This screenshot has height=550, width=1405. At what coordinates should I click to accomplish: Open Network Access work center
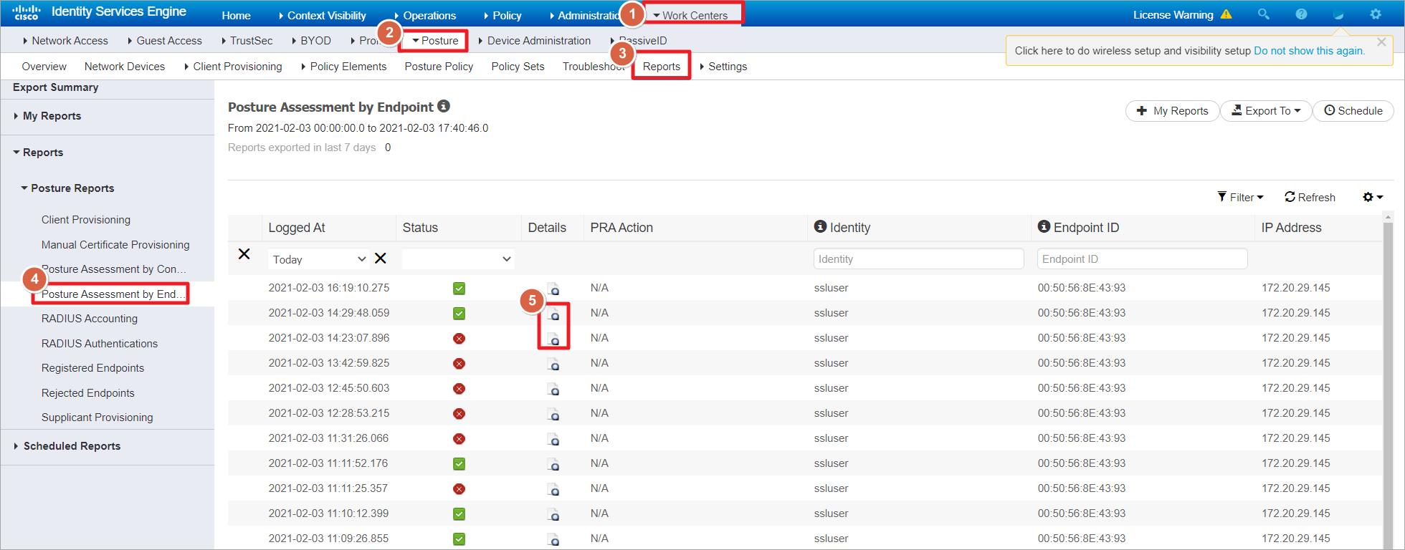click(65, 41)
